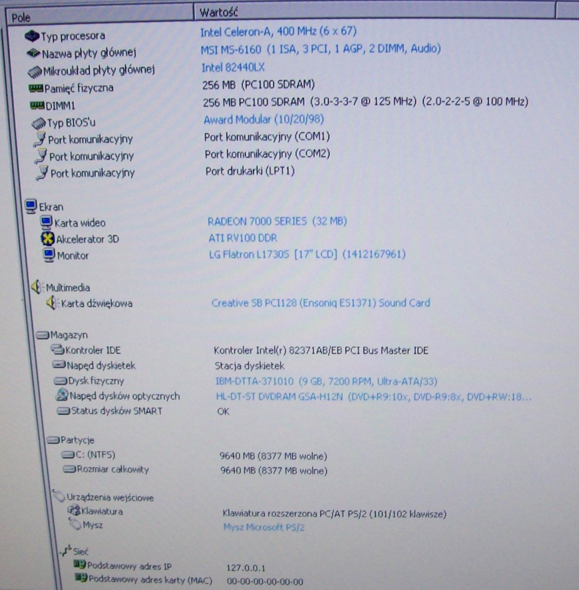Image resolution: width=579 pixels, height=590 pixels.
Task: Select the DIMM1 memory module icon
Action: pos(37,105)
